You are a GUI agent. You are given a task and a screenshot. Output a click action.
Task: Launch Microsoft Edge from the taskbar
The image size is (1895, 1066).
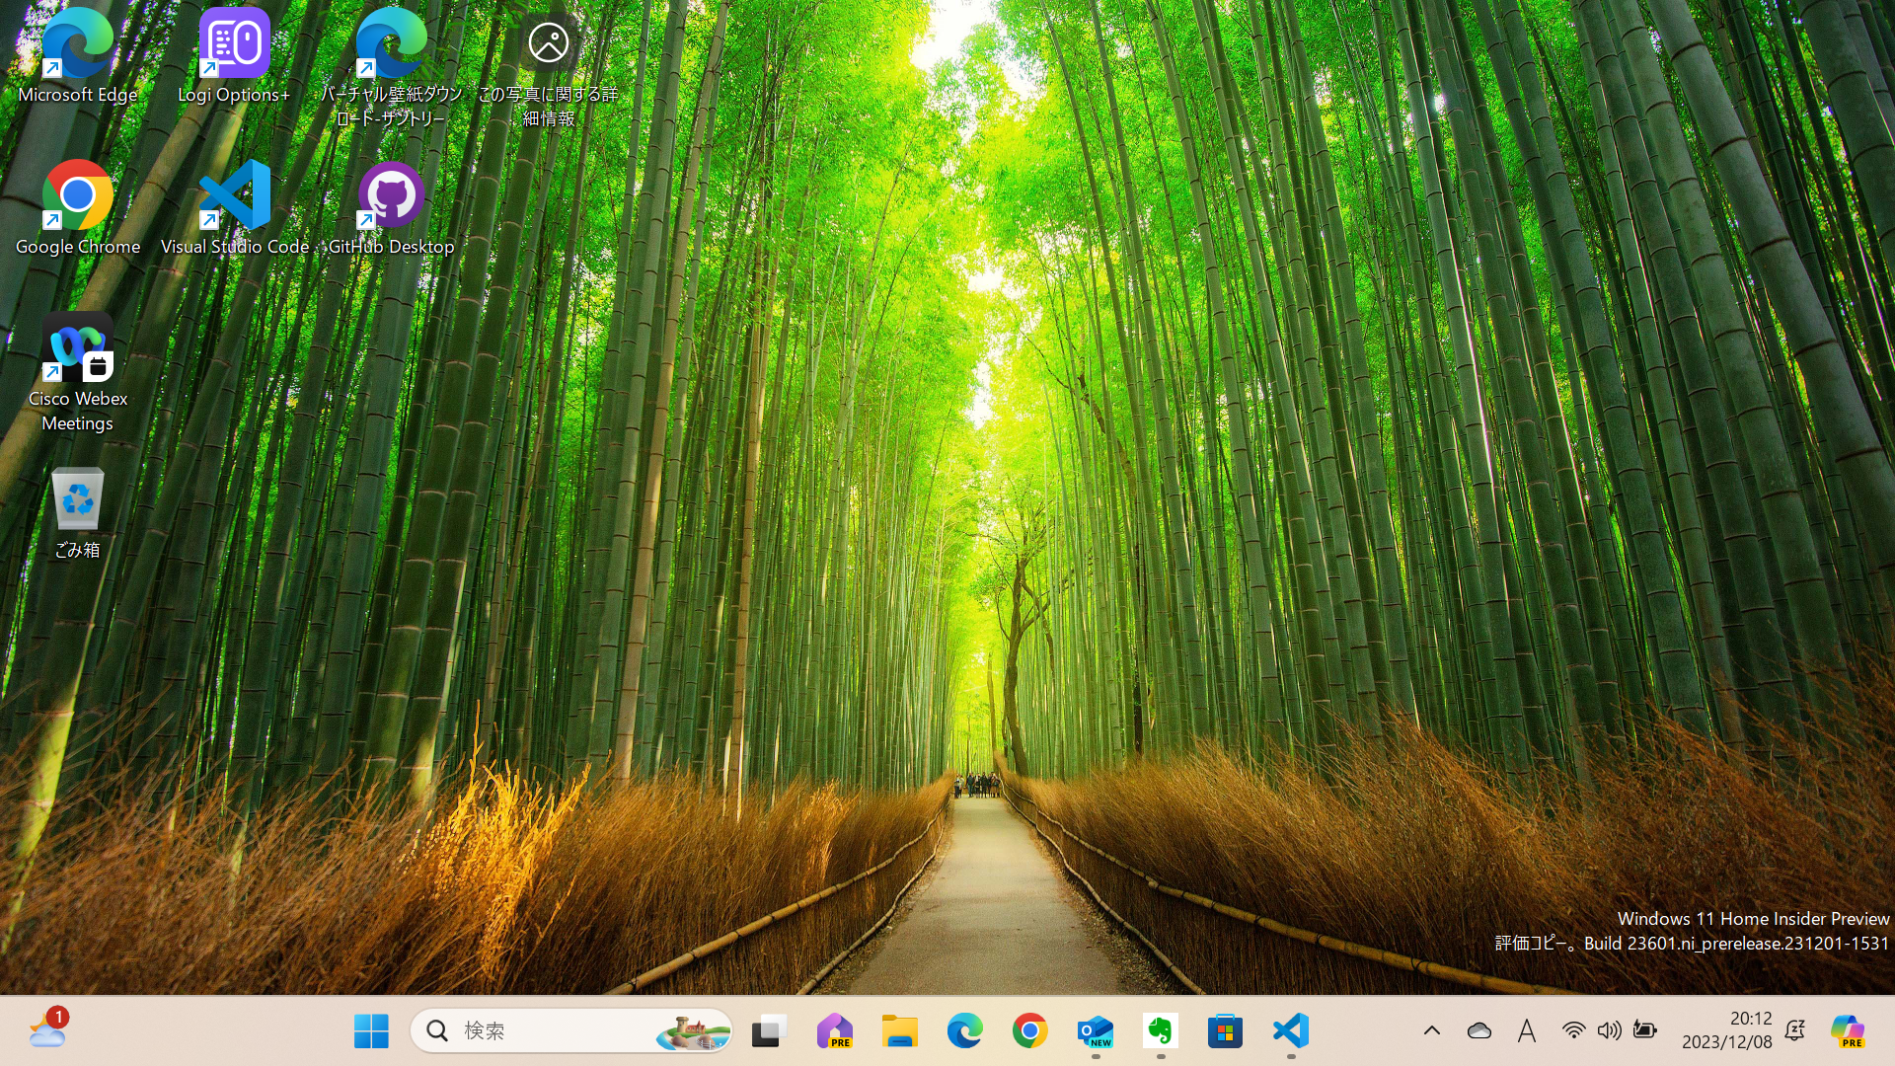pos(964,1031)
